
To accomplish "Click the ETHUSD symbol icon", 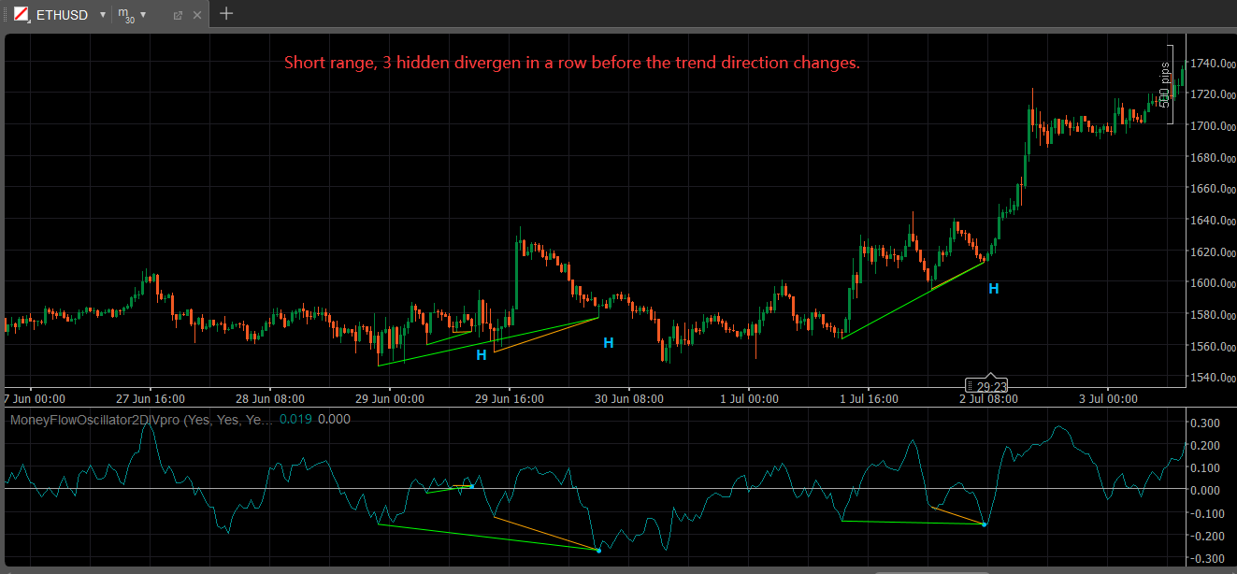I will 22,15.
